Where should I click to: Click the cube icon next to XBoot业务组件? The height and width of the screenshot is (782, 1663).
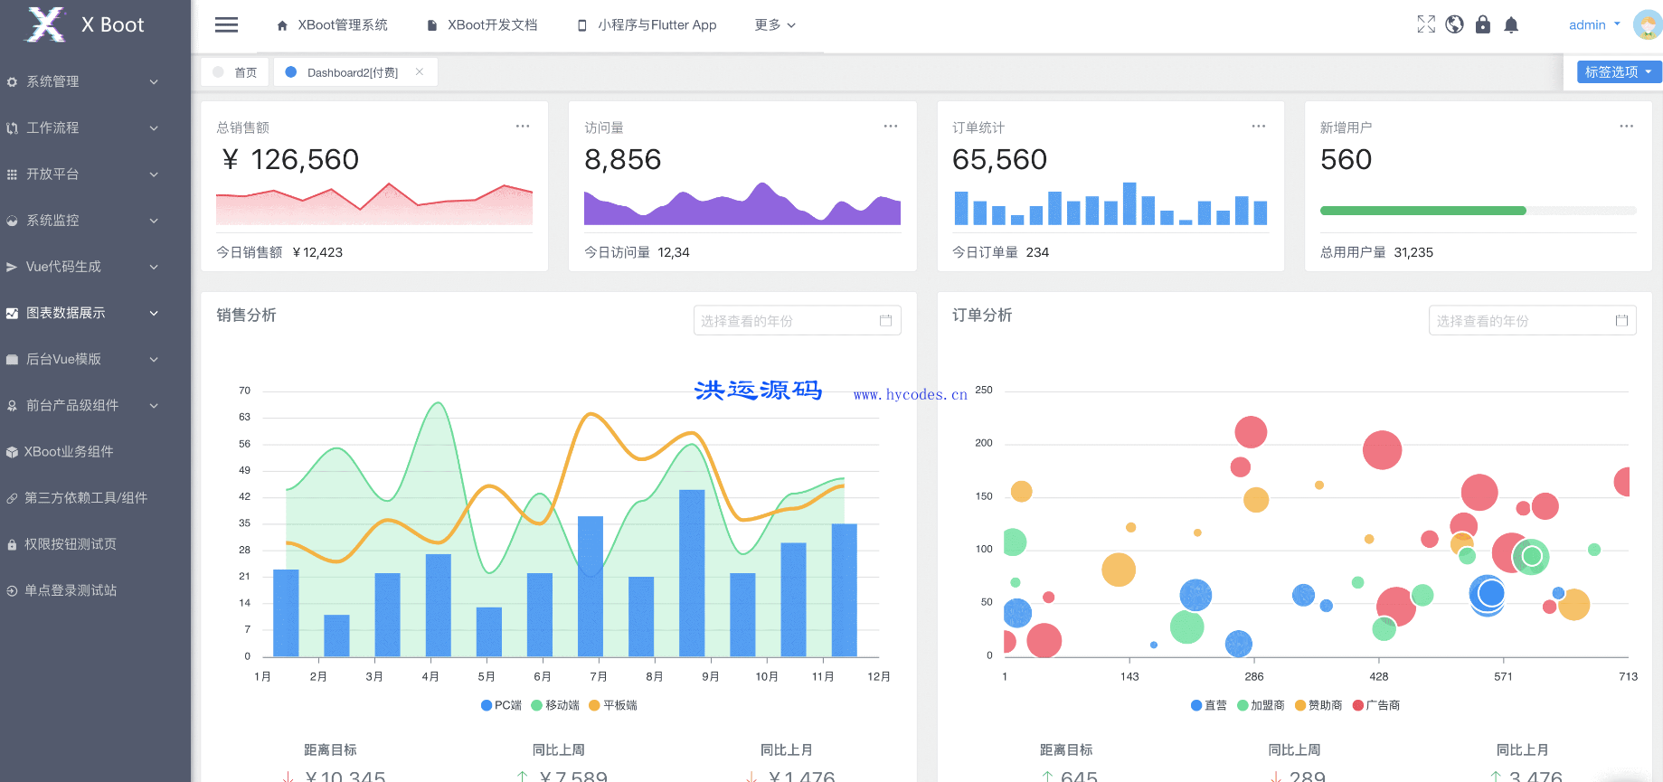(12, 452)
